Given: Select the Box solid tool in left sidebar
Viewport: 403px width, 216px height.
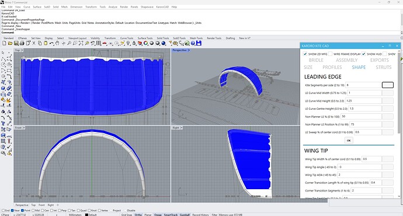Looking at the screenshot, I should [x=3, y=88].
